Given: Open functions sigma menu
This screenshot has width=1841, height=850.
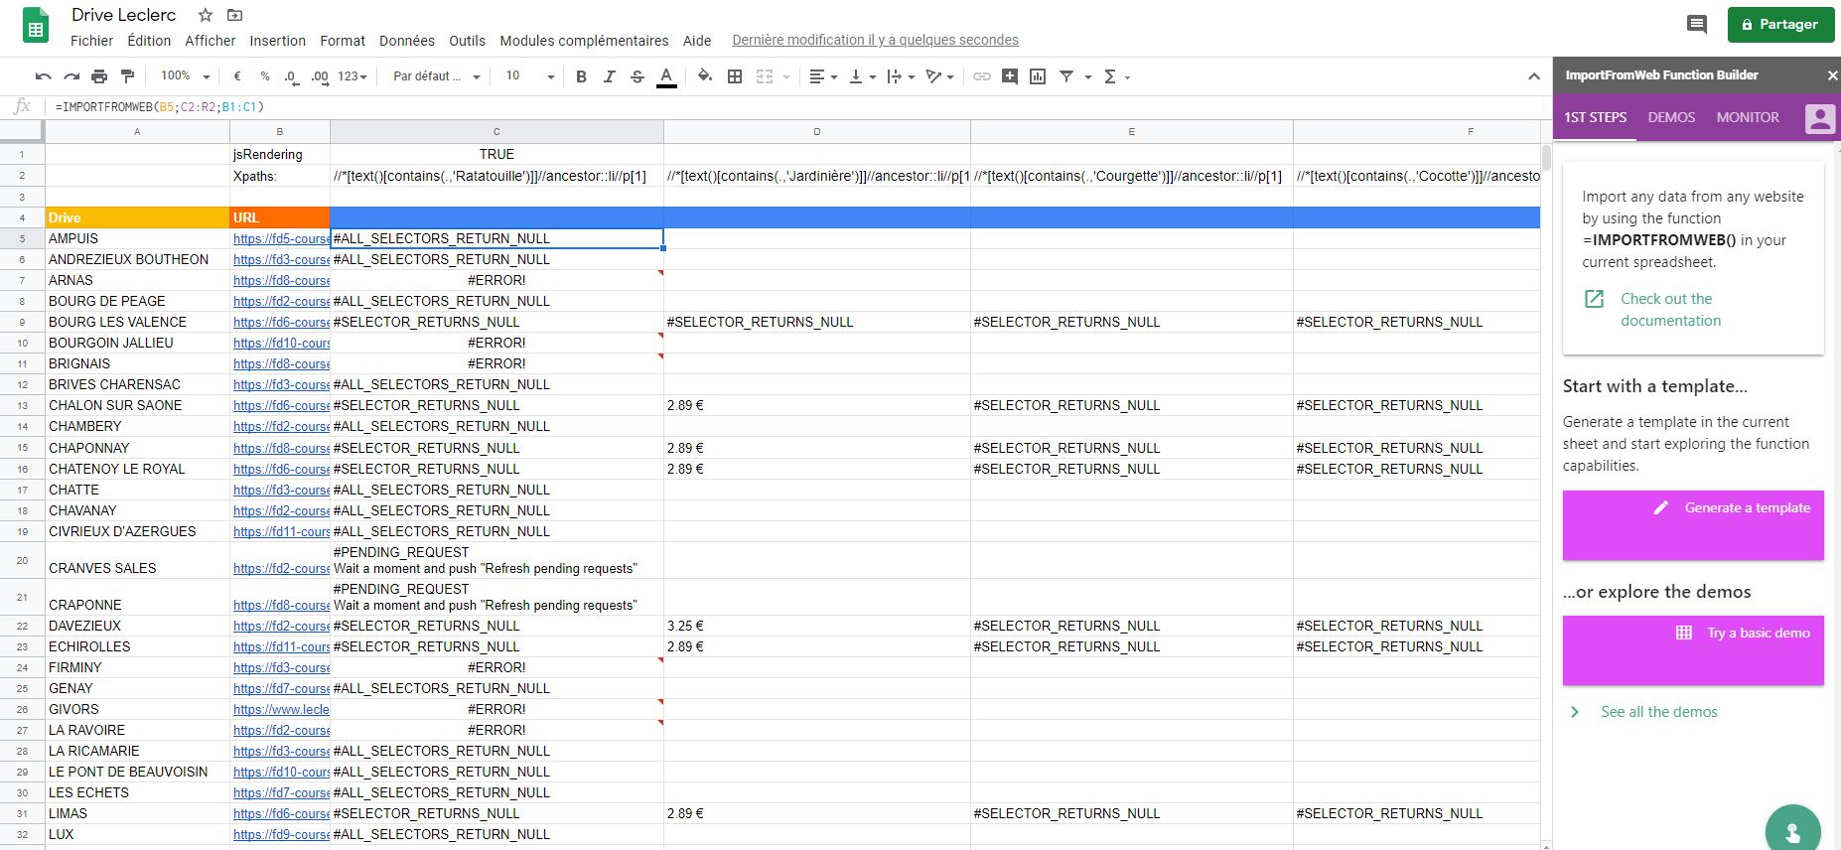Looking at the screenshot, I should [x=1116, y=76].
